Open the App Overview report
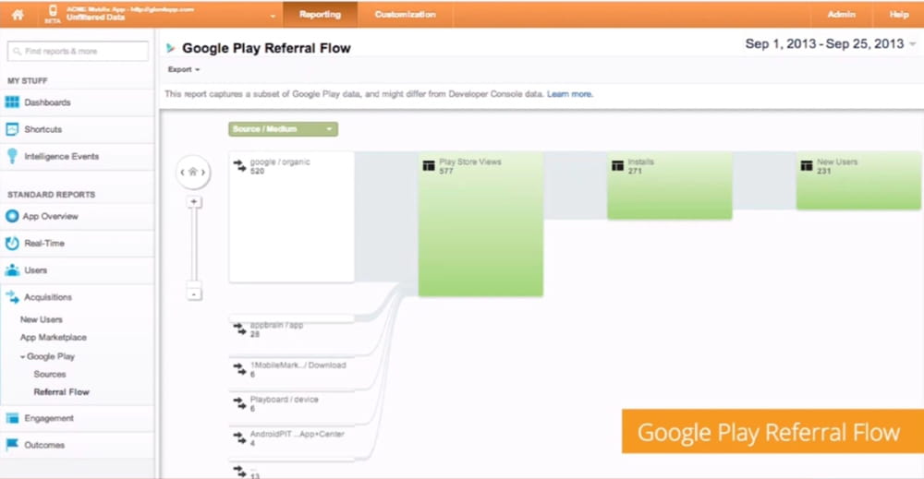 50,217
